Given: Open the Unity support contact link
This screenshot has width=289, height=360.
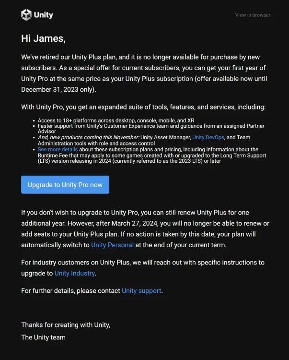Looking at the screenshot, I should coord(141,291).
